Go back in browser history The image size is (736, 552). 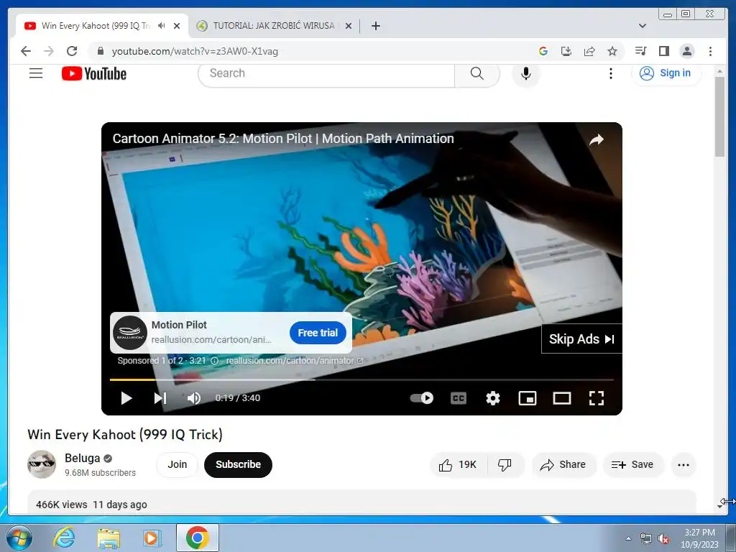coord(26,51)
